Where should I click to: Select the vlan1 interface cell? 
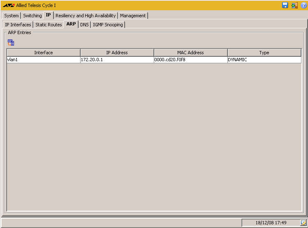tap(44, 60)
